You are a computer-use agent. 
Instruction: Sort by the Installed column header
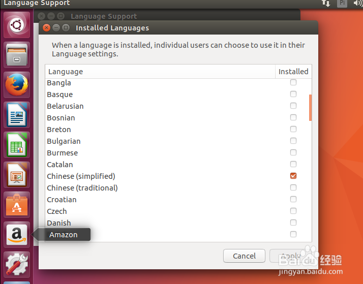click(x=293, y=72)
